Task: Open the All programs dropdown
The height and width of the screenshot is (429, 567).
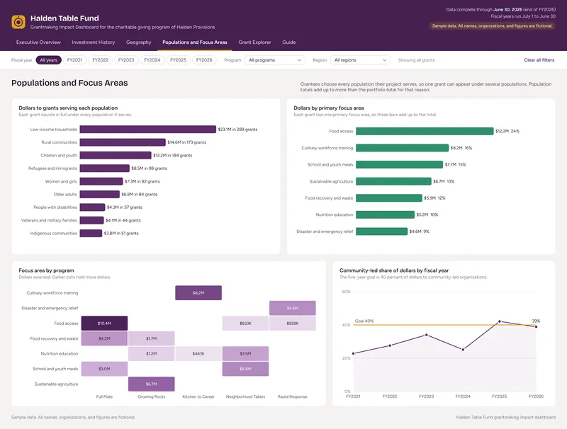Action: point(275,60)
